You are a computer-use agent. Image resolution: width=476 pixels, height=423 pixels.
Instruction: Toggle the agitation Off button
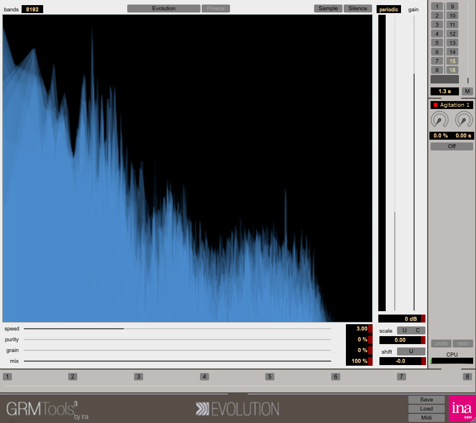452,146
